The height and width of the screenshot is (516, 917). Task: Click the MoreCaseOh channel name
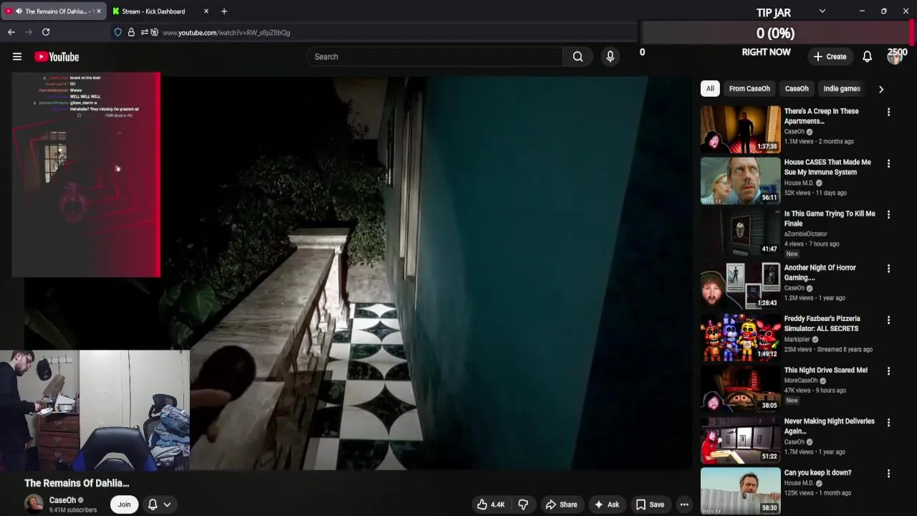801,381
